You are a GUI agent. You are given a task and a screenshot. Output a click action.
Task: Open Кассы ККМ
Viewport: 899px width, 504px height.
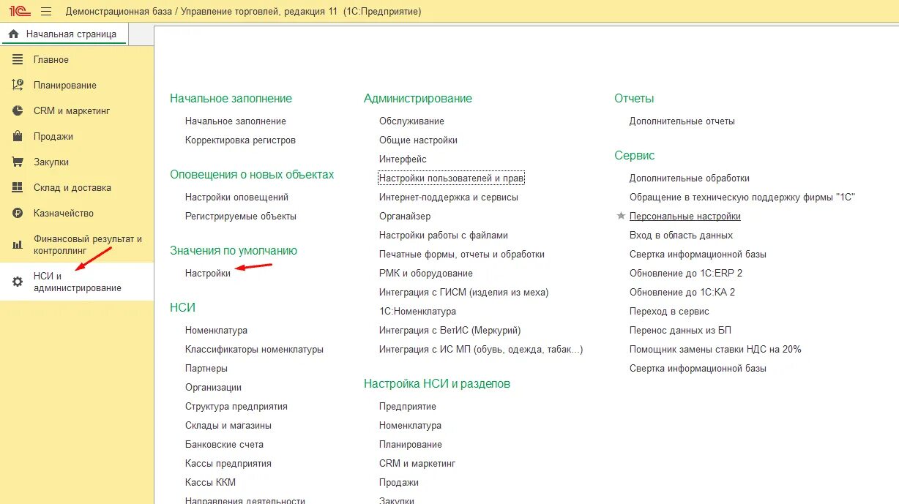(x=210, y=482)
